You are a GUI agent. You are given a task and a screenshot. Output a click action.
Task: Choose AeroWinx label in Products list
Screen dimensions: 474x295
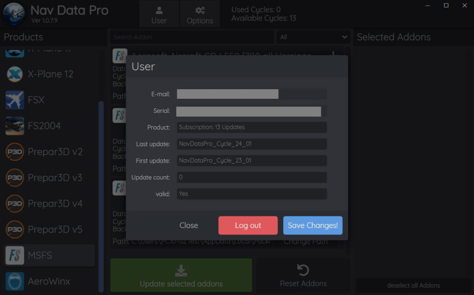click(49, 282)
